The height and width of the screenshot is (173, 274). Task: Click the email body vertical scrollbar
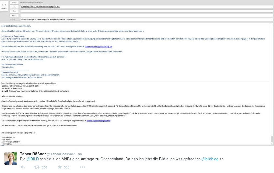click(272, 81)
